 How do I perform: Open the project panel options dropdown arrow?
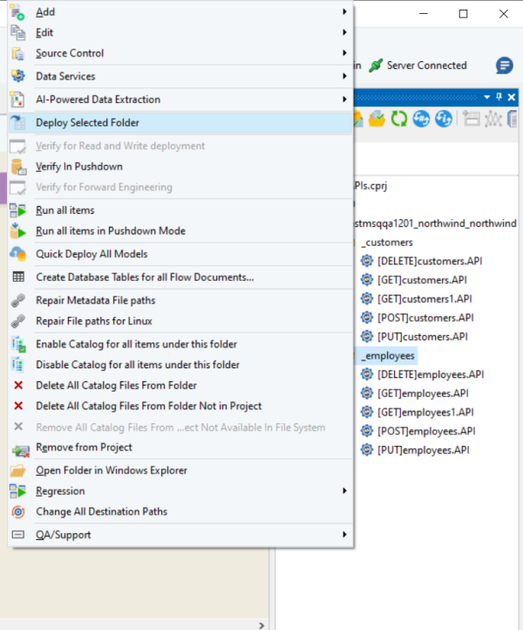[x=486, y=97]
